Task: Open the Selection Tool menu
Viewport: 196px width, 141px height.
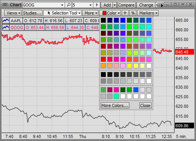Action: [62, 13]
